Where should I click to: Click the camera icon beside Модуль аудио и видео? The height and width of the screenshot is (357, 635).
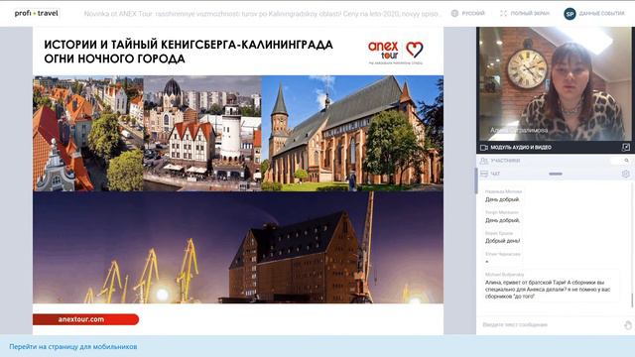click(x=484, y=148)
